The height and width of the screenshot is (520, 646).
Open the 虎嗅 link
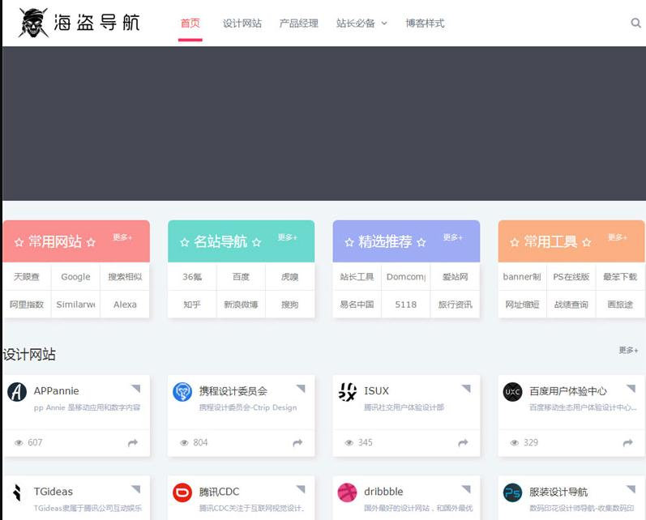pyautogui.click(x=290, y=277)
